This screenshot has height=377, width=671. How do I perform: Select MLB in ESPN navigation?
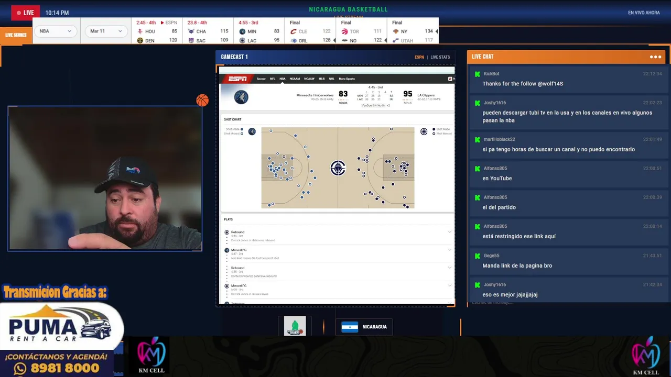point(321,79)
